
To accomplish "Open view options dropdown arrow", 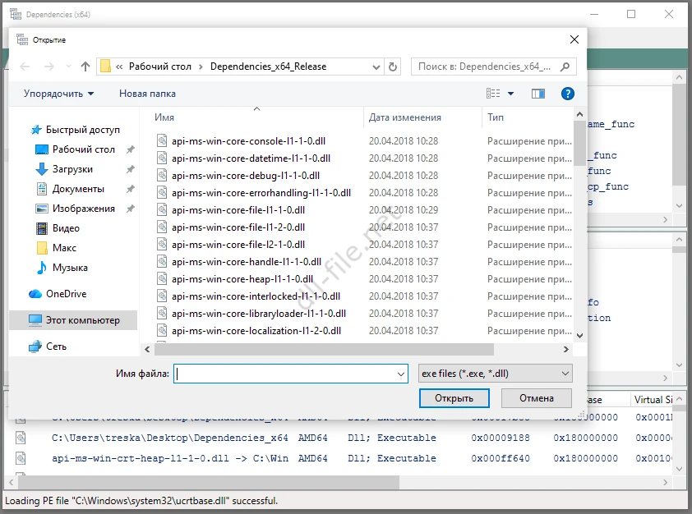I will [510, 94].
